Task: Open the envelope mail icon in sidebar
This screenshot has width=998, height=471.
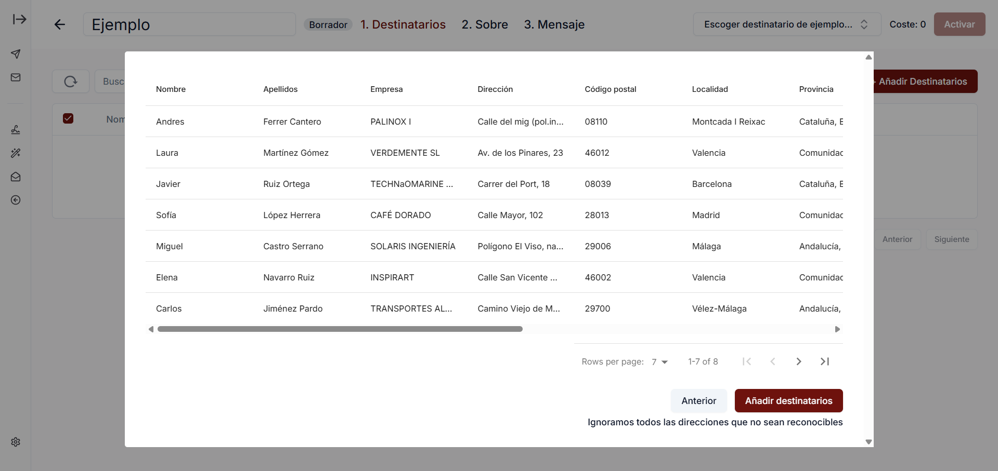Action: click(16, 77)
